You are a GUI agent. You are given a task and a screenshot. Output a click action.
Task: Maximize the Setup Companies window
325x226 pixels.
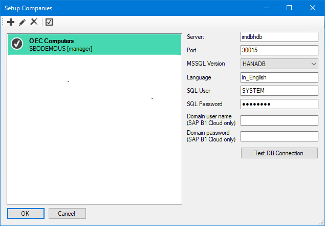[289, 8]
